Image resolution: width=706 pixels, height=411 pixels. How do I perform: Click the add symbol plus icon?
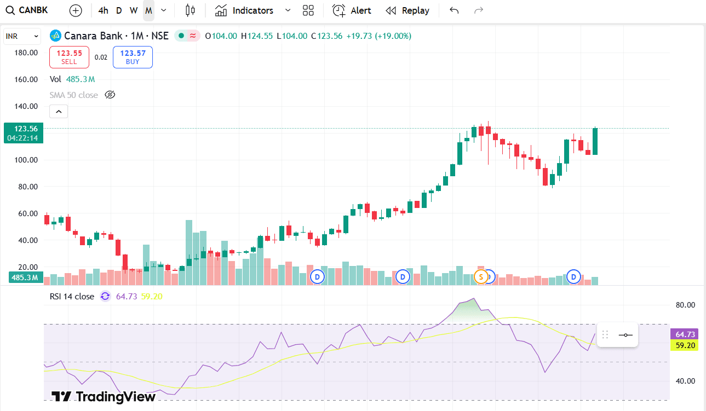(76, 10)
